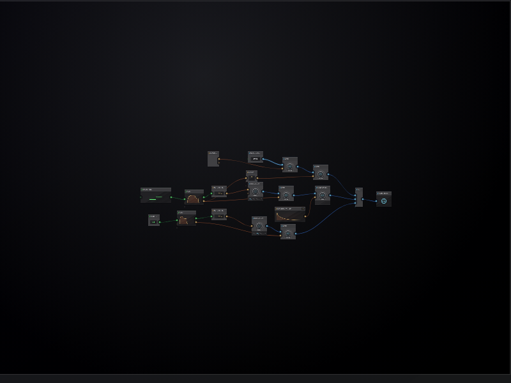The image size is (511, 383).
Task: Click the white value field in the top blue node
Action: 256,159
